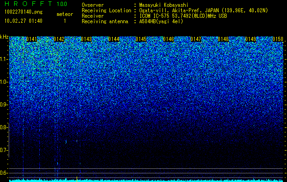Screen dimensions: 287x182
Task: Click the 0145 time marker label
Action: coord(141,39)
